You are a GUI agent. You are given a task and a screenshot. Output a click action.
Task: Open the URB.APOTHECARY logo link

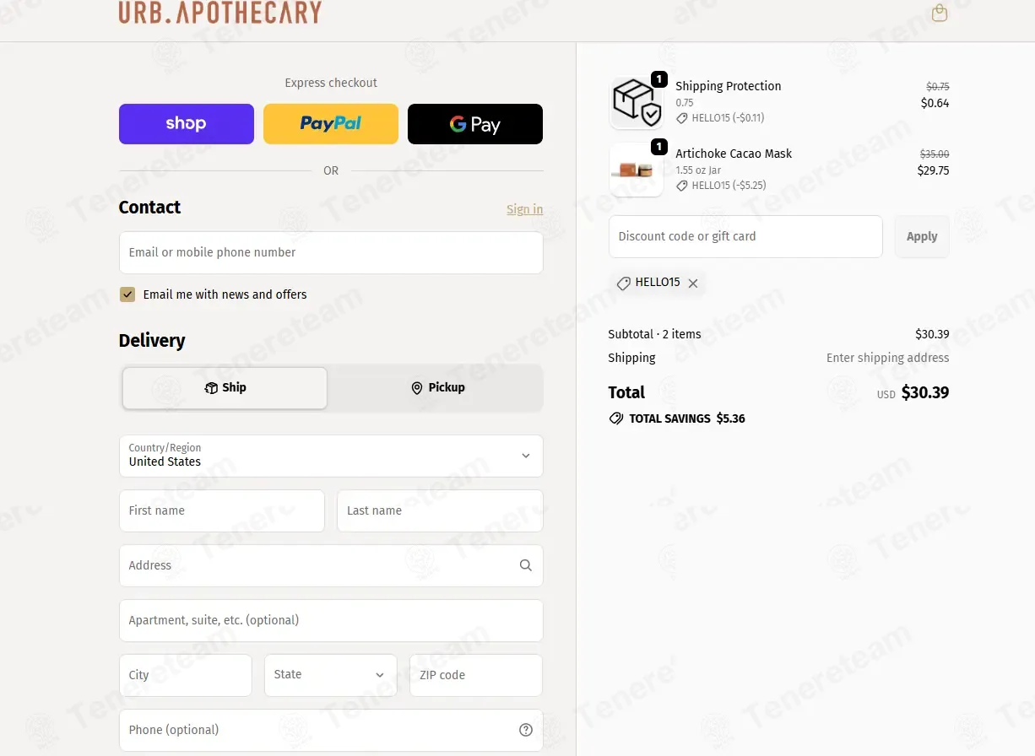[220, 12]
